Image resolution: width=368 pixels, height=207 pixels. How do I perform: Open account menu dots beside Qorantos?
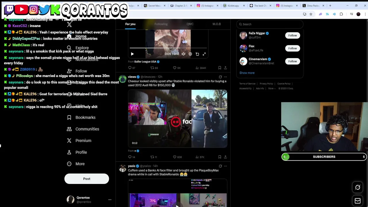tap(110, 200)
